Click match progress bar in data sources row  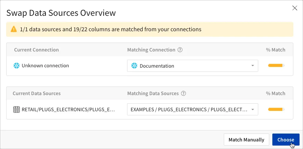pos(276,109)
